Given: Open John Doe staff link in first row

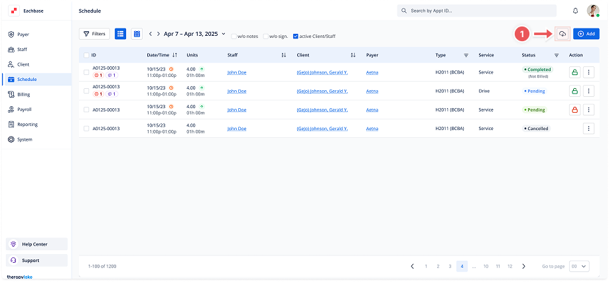Looking at the screenshot, I should click(236, 72).
